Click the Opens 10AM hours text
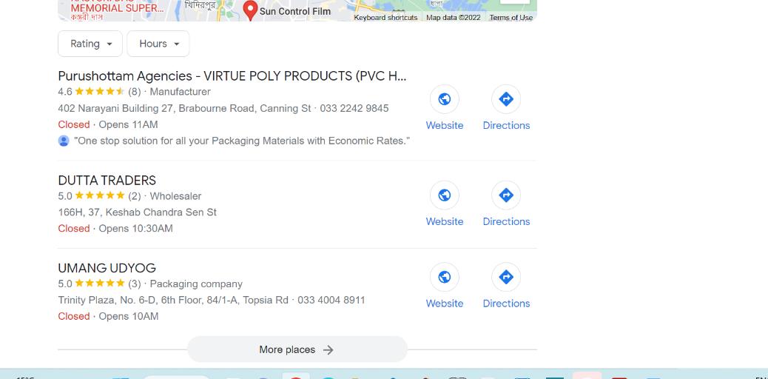 [128, 316]
